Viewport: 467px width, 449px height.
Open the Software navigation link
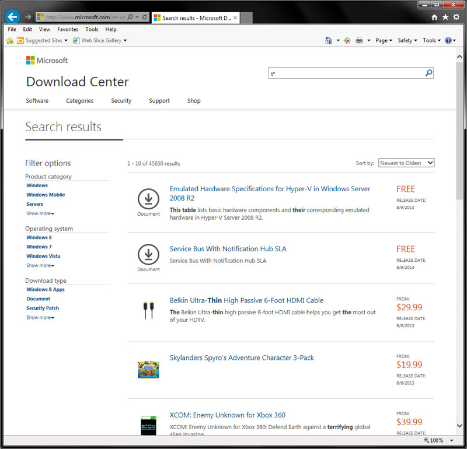click(x=37, y=100)
